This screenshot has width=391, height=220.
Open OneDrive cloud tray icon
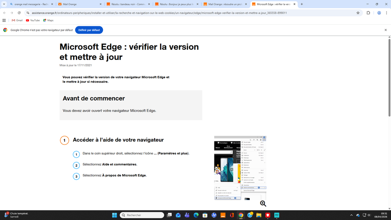pyautogui.click(x=358, y=215)
